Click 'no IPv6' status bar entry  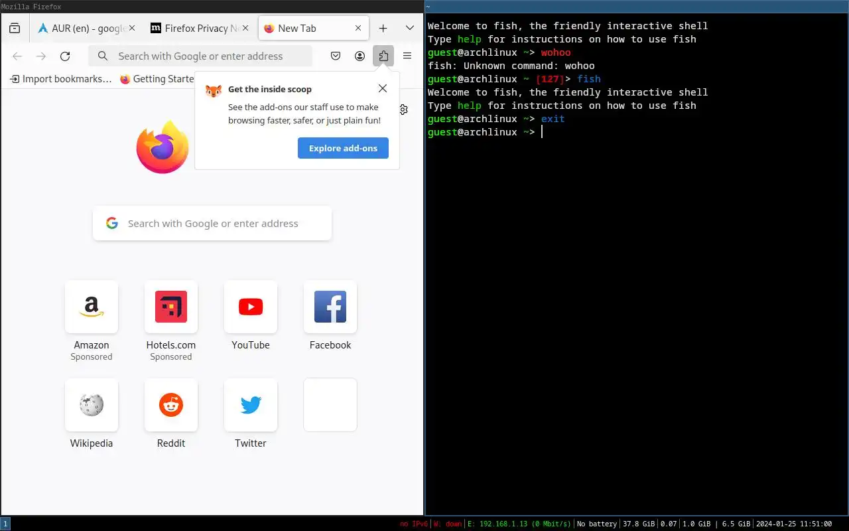[x=414, y=524]
